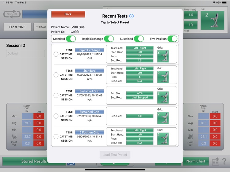Tap Rapid Exchange test name label

click(x=90, y=50)
